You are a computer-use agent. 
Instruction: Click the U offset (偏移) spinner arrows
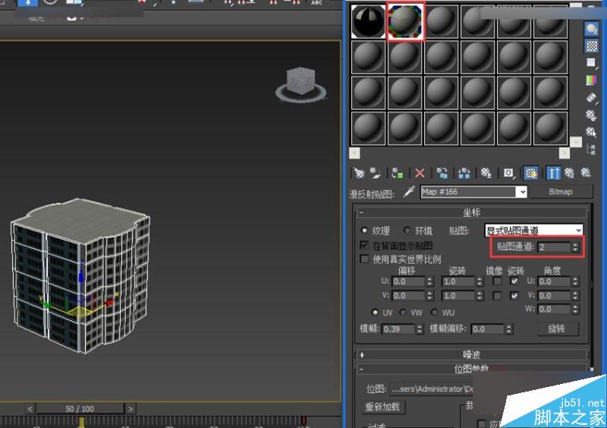pos(429,282)
